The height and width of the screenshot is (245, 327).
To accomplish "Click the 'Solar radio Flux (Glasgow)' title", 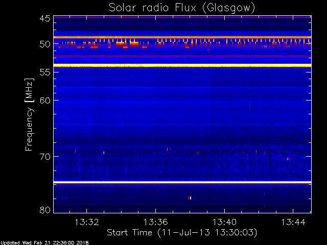I will [182, 8].
